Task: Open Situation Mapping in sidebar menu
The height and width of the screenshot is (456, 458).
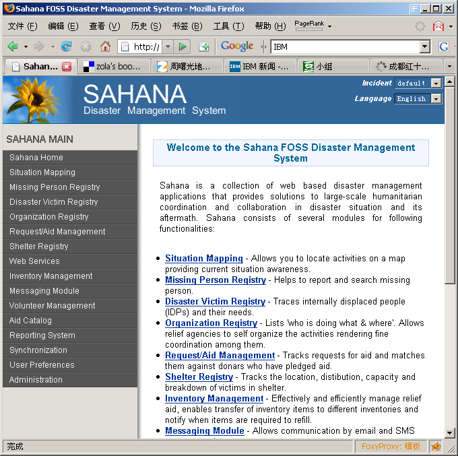Action: tap(70, 172)
